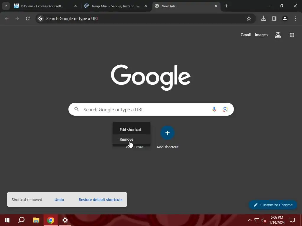
Task: Open the network status tray icon
Action: [x=257, y=220]
